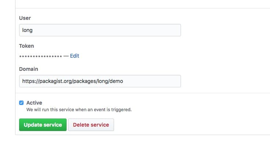Viewport: 270px width, 149px height.
Task: Click the word "Update" on the green button
Action: point(33,125)
